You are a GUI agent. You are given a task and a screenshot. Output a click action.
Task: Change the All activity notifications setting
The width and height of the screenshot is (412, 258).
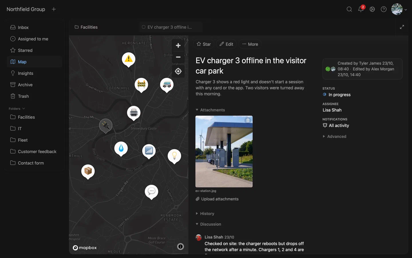coord(336,126)
